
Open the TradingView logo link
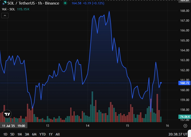[7, 114]
